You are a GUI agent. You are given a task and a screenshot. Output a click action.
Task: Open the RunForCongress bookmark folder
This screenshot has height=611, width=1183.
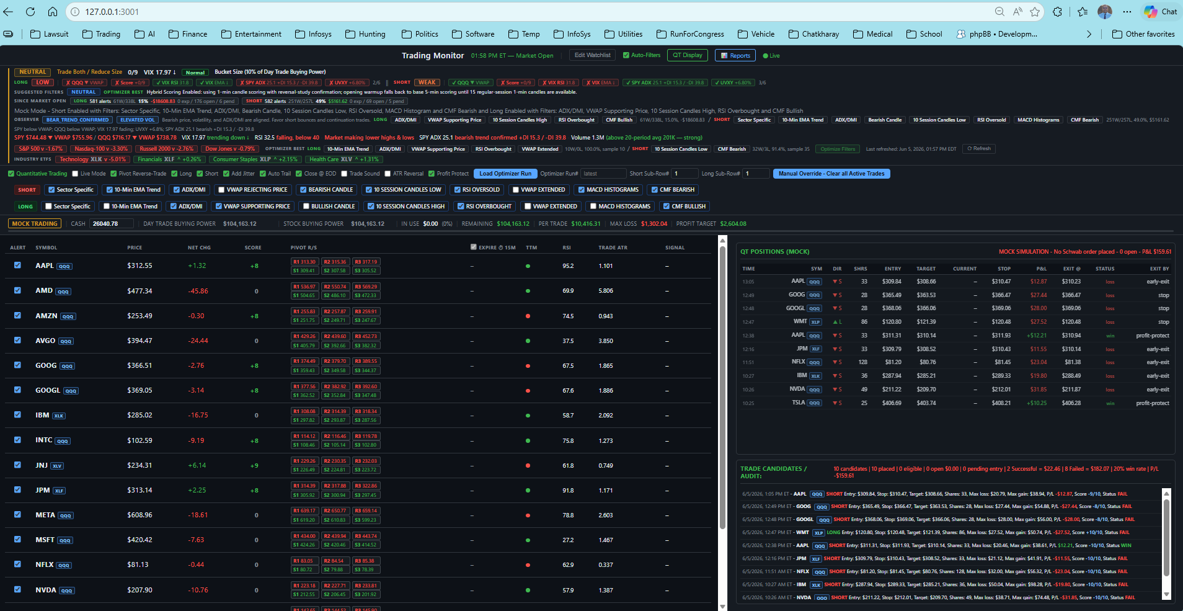pyautogui.click(x=690, y=34)
